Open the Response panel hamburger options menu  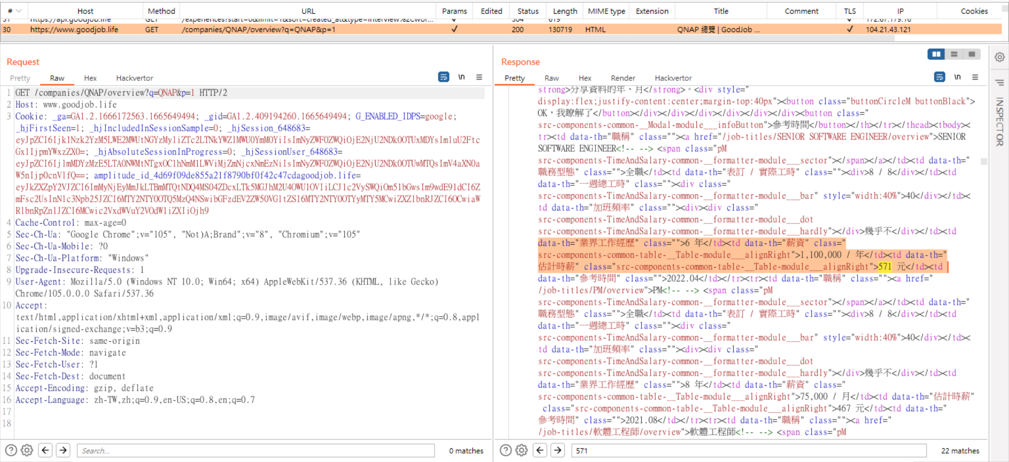[975, 77]
